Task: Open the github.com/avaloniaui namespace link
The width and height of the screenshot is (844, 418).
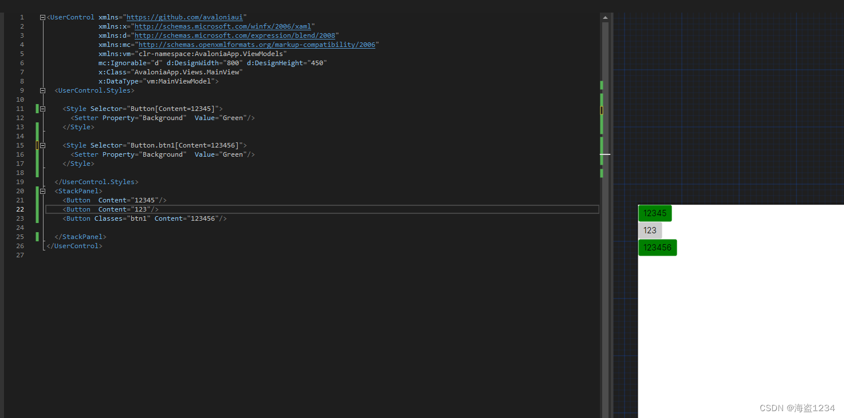Action: click(x=184, y=17)
